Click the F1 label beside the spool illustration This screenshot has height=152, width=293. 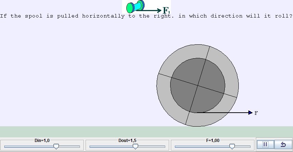(x=166, y=11)
